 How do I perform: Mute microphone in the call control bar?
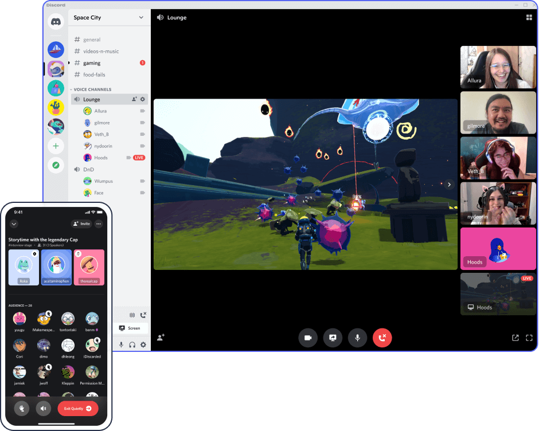(357, 338)
